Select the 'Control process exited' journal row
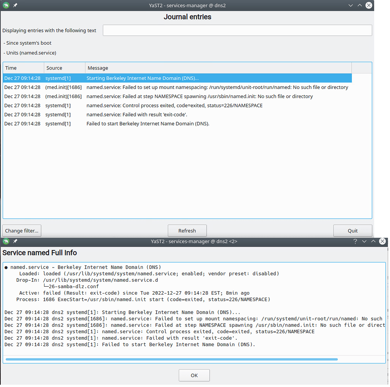 tap(174, 105)
